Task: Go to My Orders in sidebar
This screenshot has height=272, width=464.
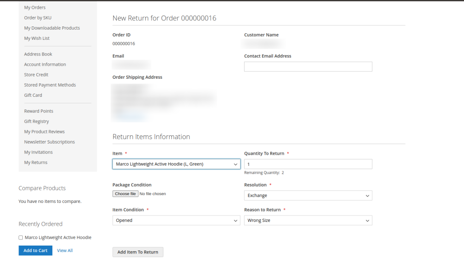Action: [x=35, y=7]
